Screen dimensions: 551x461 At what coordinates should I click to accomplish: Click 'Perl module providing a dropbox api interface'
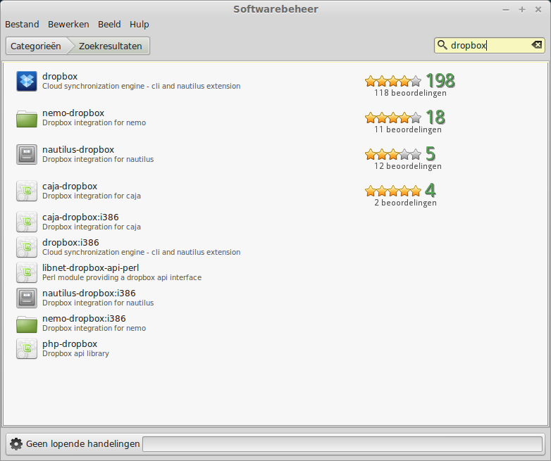[122, 277]
